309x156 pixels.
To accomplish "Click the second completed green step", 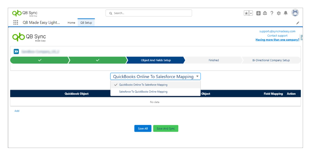I will click(x=98, y=60).
